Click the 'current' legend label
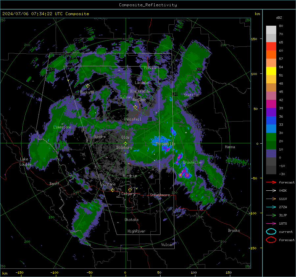This screenshot has height=277, width=296. tap(286, 232)
